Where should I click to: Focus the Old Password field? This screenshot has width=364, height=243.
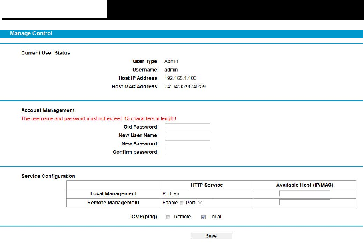click(187, 127)
